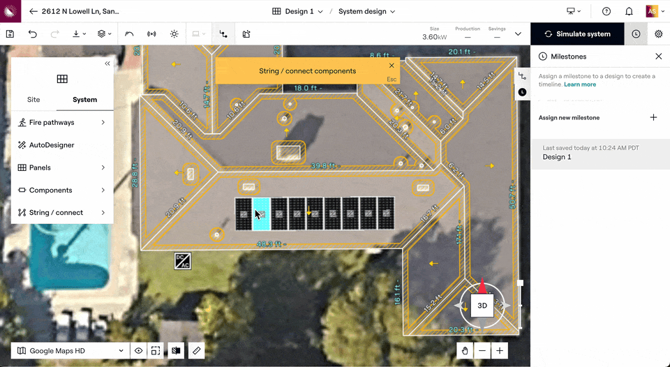Select the ruler measure tool

pyautogui.click(x=197, y=350)
